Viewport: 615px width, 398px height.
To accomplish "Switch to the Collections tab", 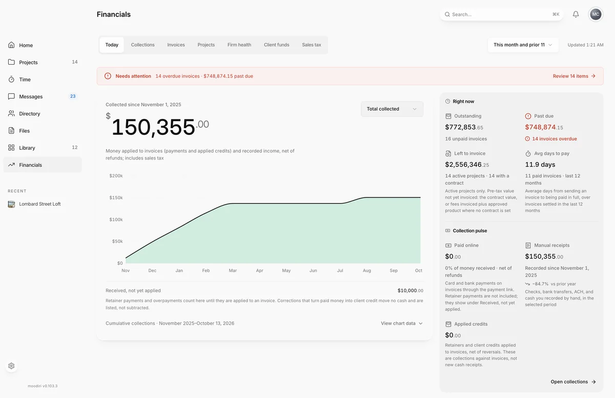I will click(x=142, y=45).
